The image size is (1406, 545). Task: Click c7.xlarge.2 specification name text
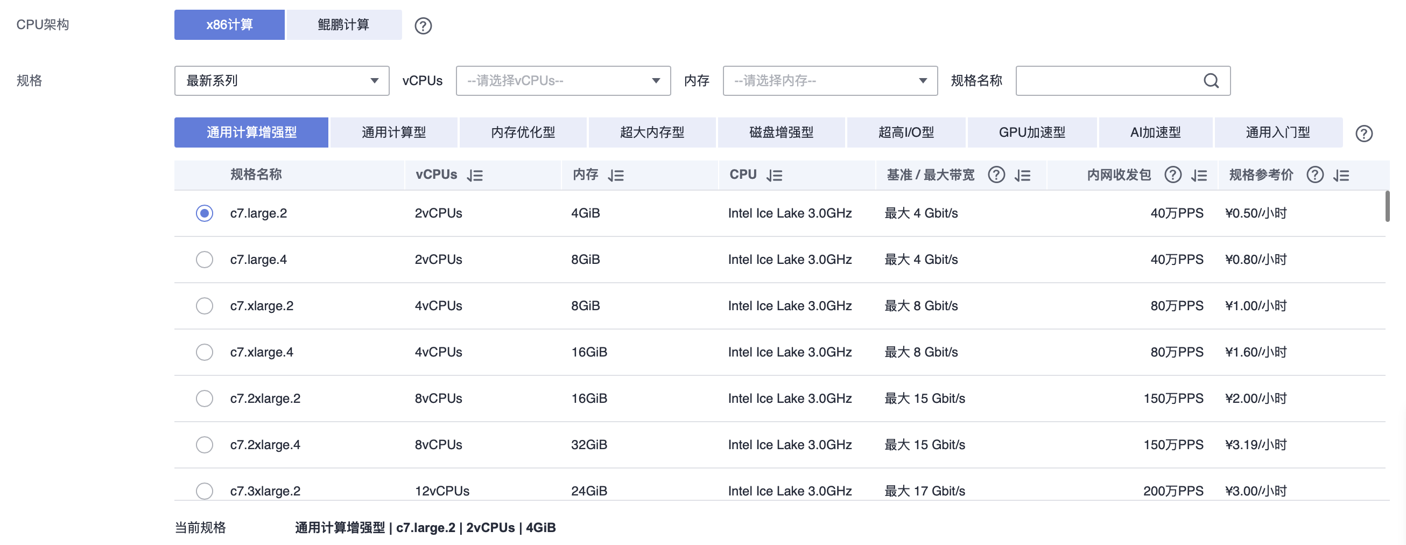click(x=262, y=306)
